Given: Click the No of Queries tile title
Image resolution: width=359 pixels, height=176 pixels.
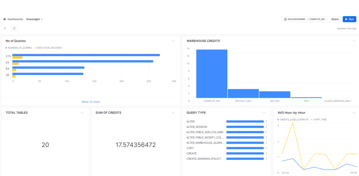Looking at the screenshot, I should tap(15, 41).
